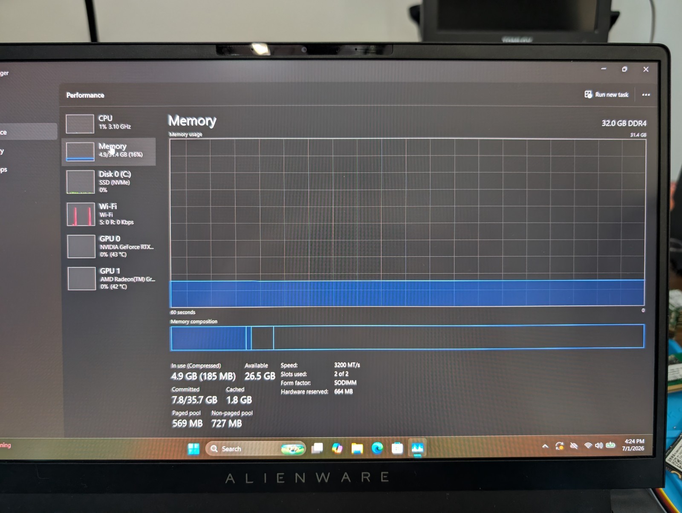Click the crossed-out tray icon left of Wi-Fi

pyautogui.click(x=574, y=446)
